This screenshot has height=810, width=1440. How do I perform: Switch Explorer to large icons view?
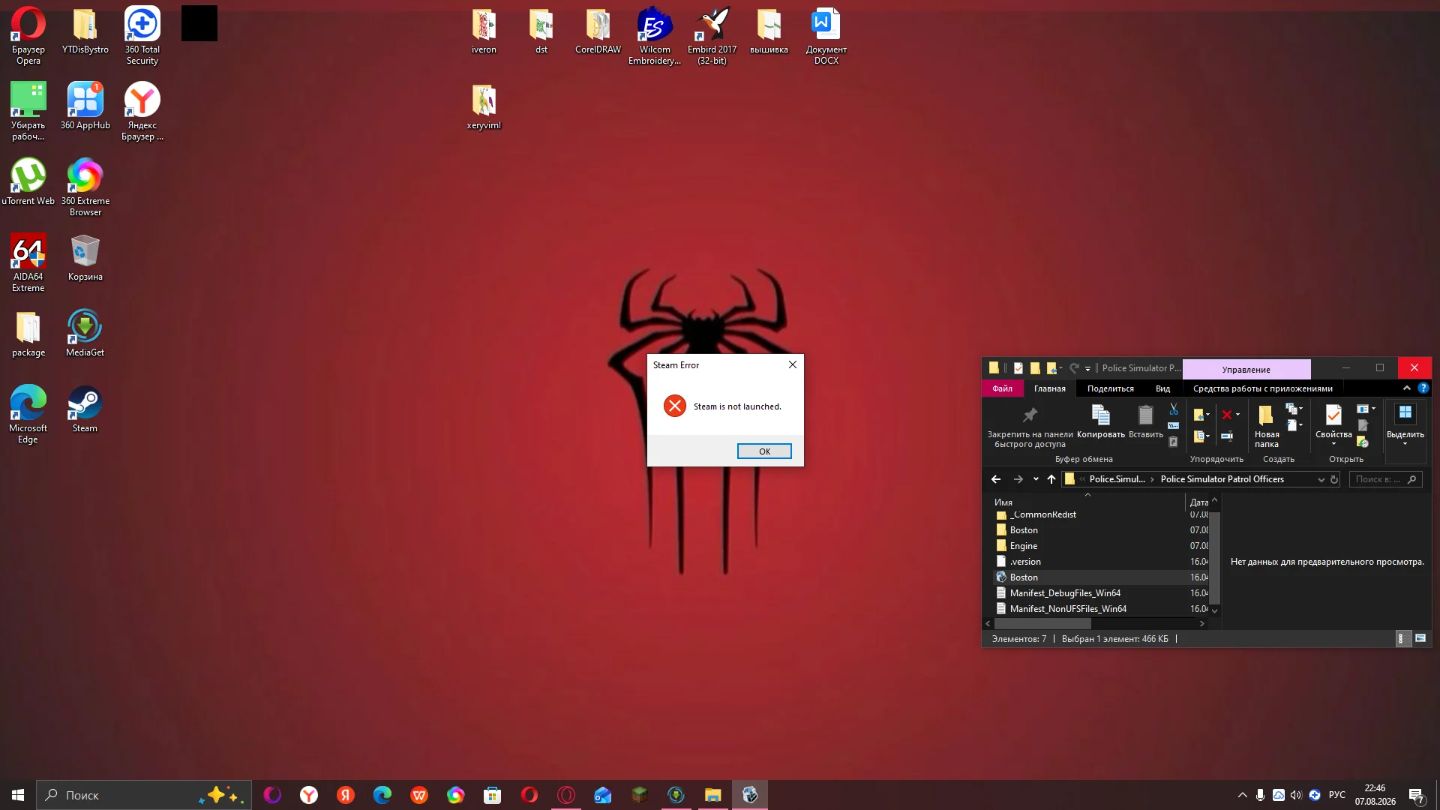pos(1420,638)
